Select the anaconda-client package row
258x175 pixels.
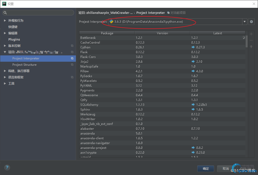tap(162, 138)
